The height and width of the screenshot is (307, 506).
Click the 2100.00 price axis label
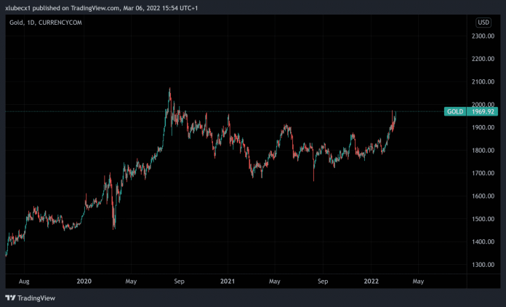point(482,81)
